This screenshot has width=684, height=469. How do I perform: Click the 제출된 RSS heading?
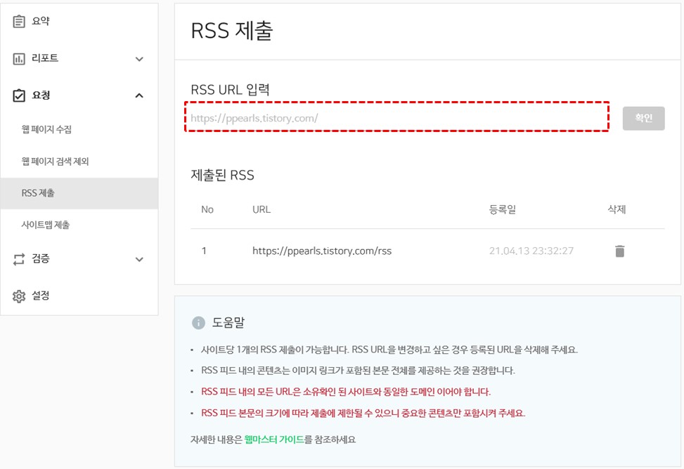[x=222, y=175]
